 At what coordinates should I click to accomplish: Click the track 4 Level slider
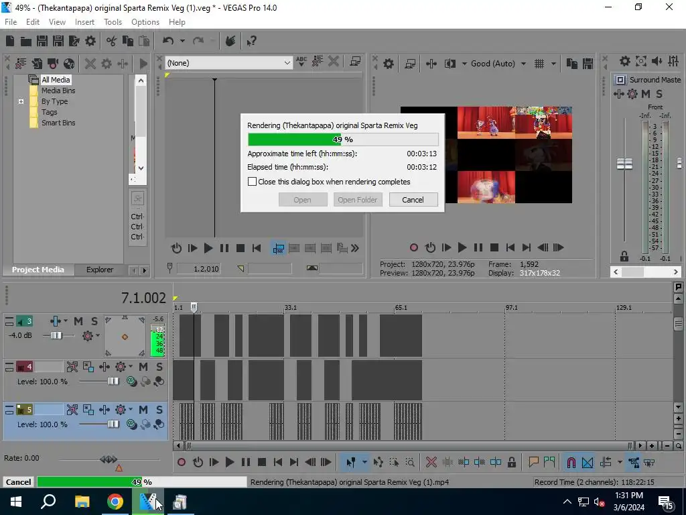(x=113, y=382)
